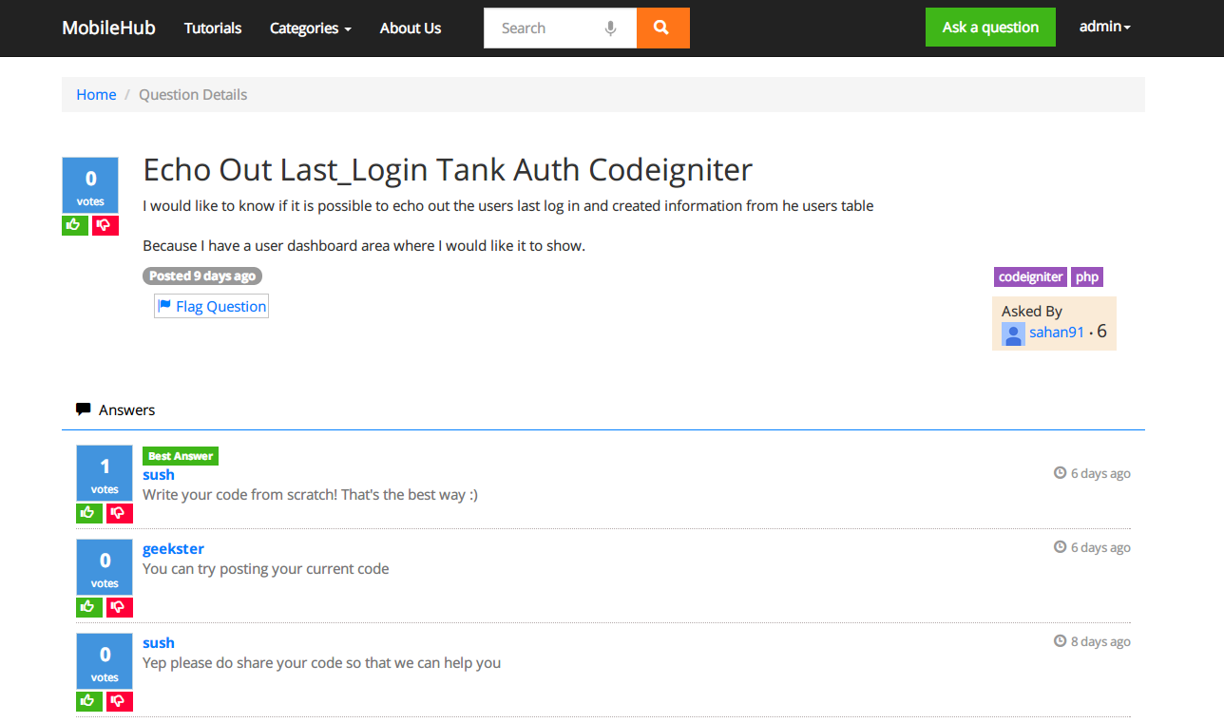Downvote the question with the thumbs-down icon
This screenshot has height=723, width=1224.
105,225
